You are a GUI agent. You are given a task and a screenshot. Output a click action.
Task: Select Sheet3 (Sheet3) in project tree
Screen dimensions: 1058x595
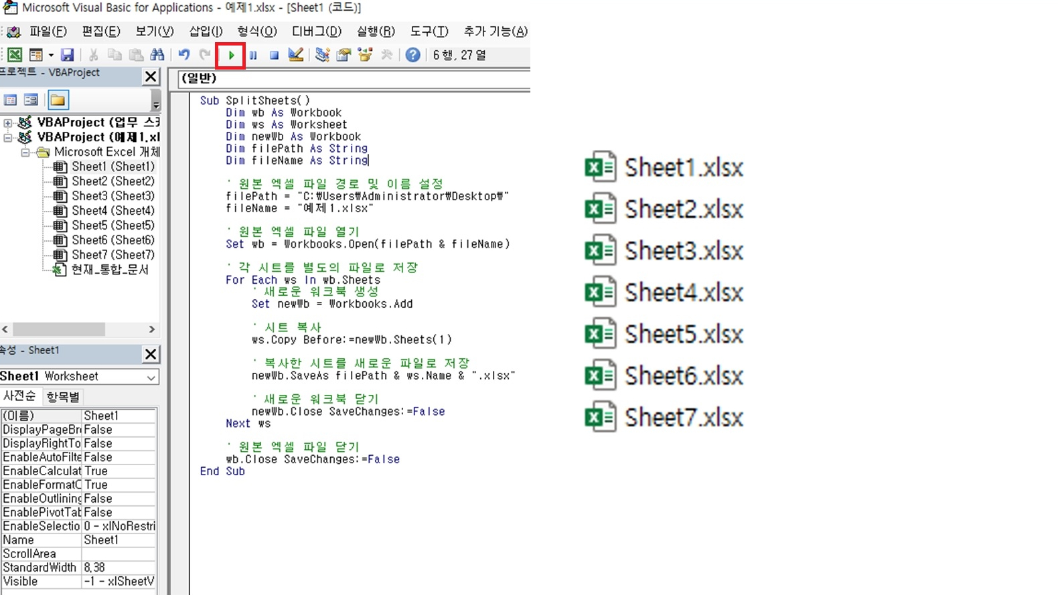112,196
